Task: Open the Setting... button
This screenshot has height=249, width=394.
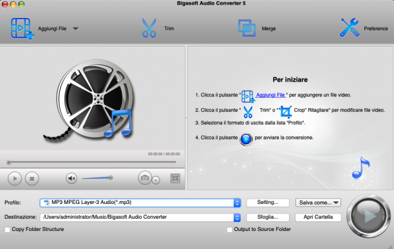Action: coord(268,203)
